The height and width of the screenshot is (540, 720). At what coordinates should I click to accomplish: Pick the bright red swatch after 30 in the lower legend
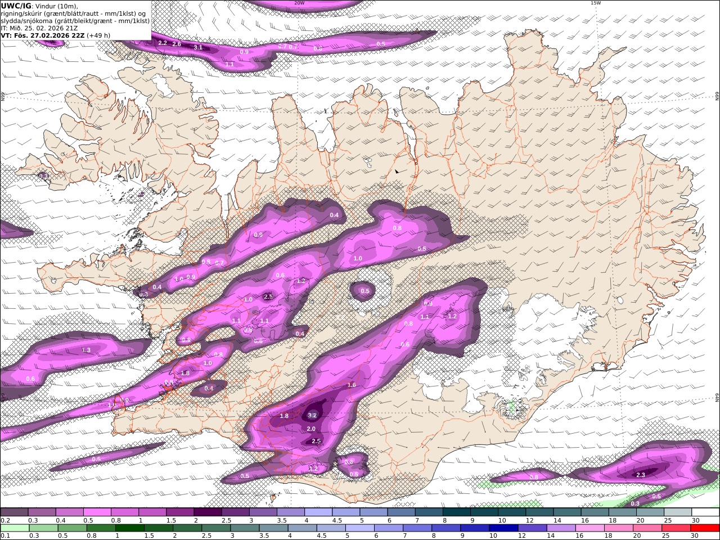[704, 528]
